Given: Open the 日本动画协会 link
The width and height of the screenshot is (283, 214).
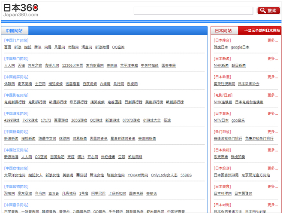Looking at the screenshot, I should [249, 84].
